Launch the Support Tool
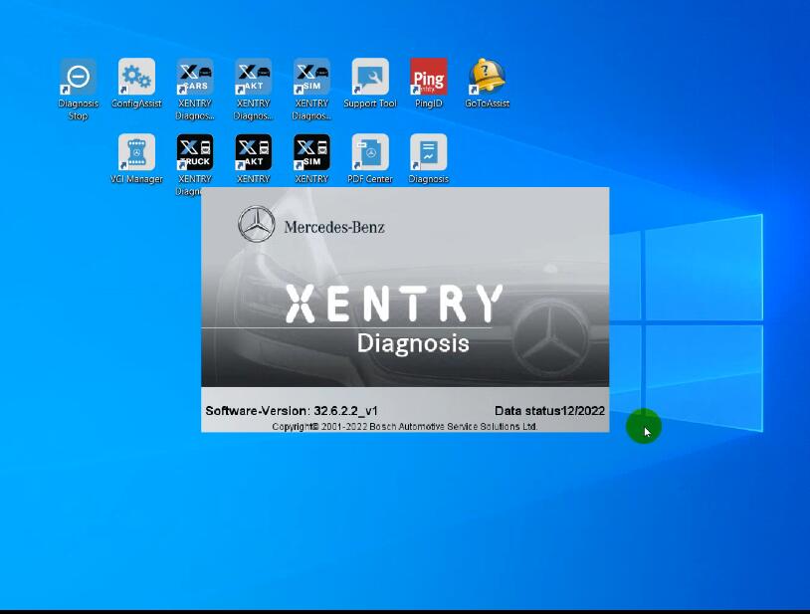 (x=369, y=73)
